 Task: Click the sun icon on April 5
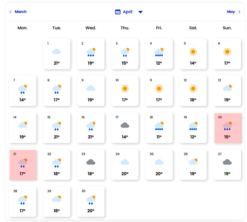(193, 52)
